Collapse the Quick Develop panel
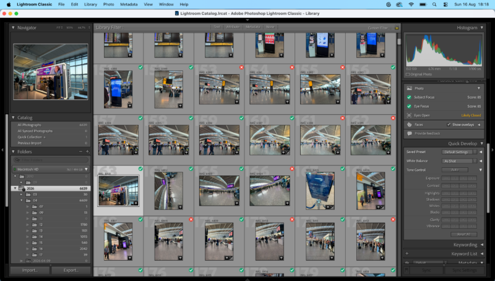This screenshot has width=495, height=281. click(482, 143)
